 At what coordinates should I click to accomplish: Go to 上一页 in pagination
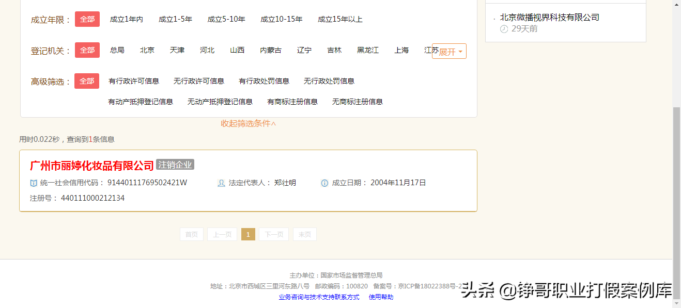tap(222, 234)
